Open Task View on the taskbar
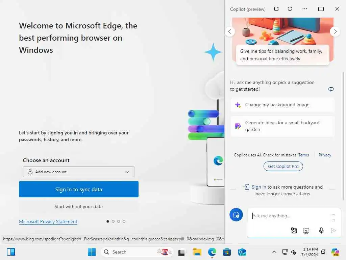Image resolution: width=346 pixels, height=260 pixels. click(181, 252)
